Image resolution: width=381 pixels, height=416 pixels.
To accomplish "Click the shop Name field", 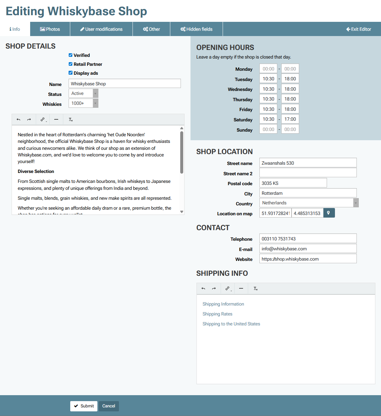I will (125, 83).
